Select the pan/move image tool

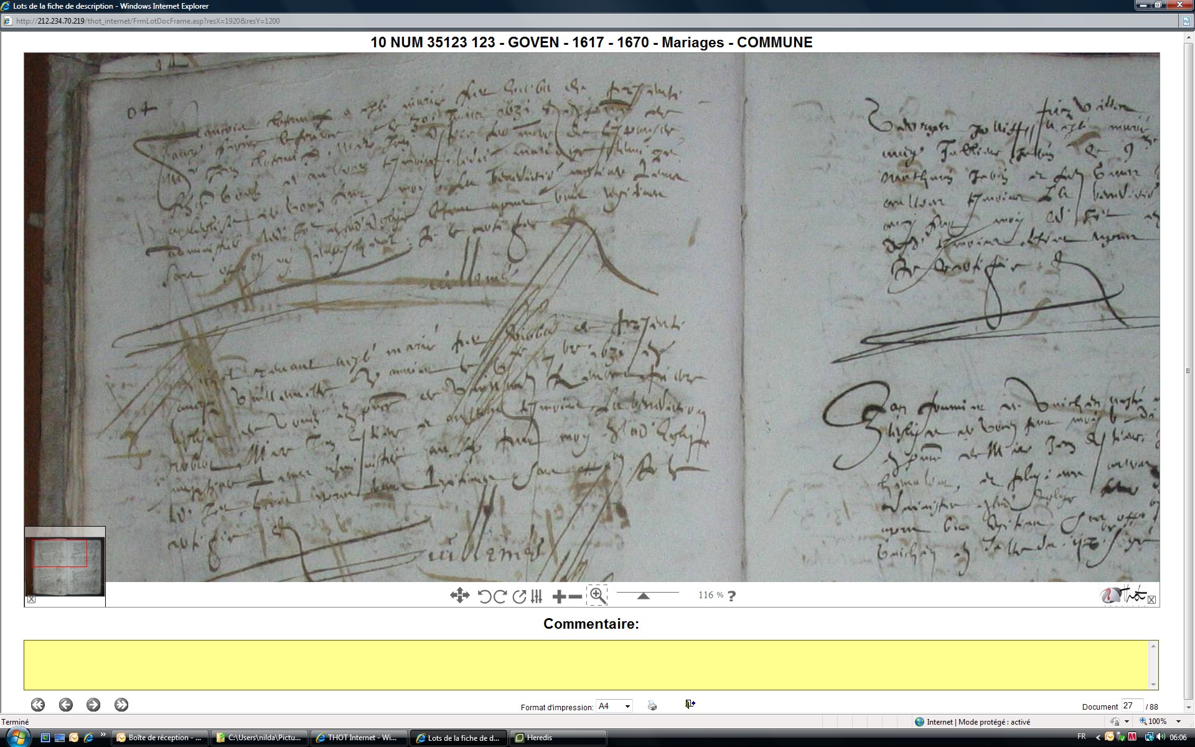click(x=459, y=596)
